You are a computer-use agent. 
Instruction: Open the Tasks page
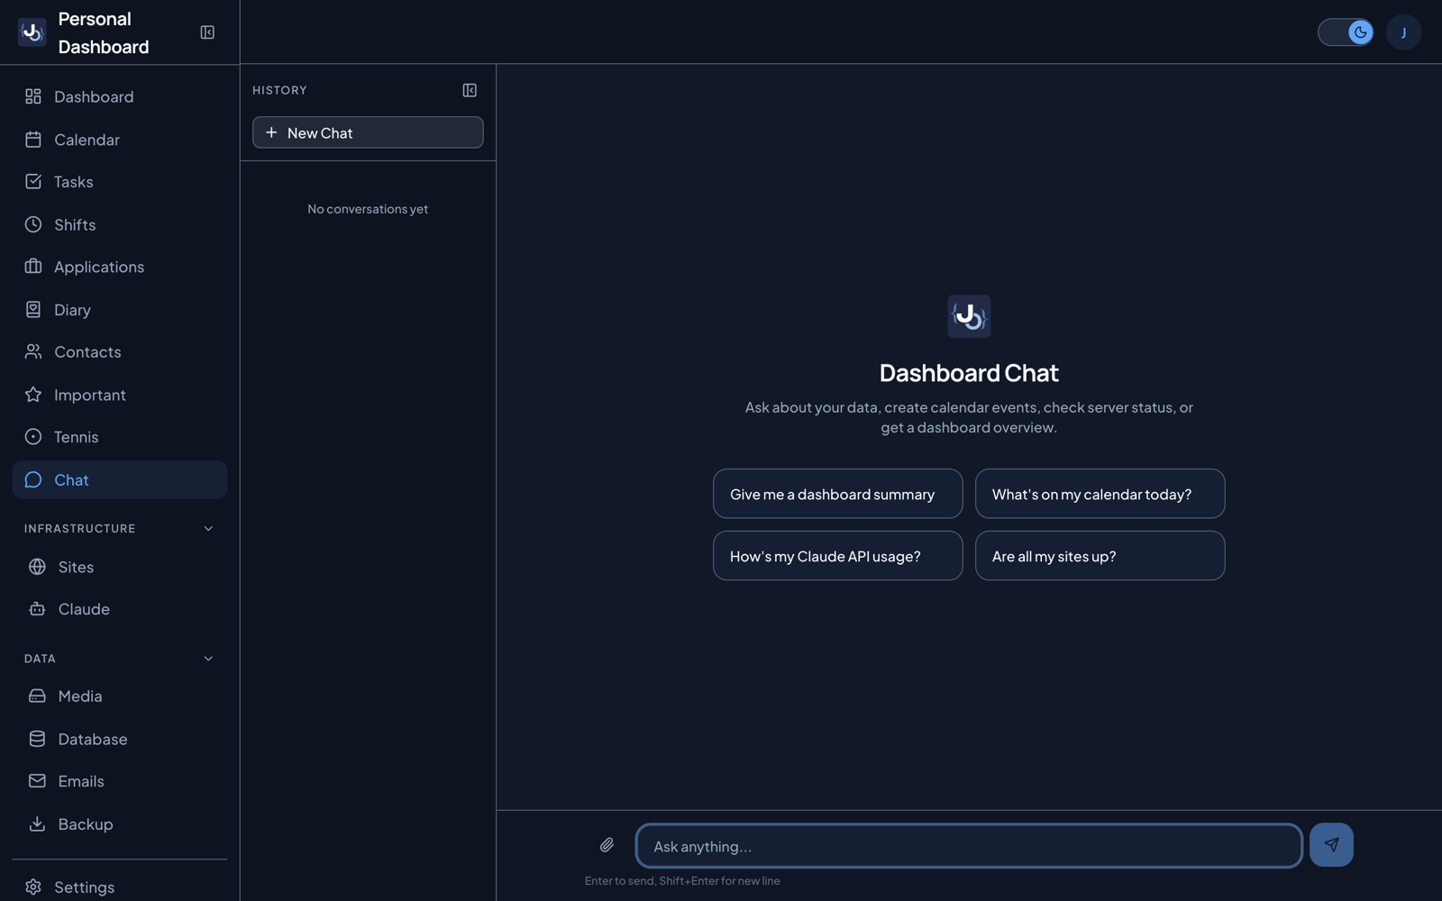(120, 182)
